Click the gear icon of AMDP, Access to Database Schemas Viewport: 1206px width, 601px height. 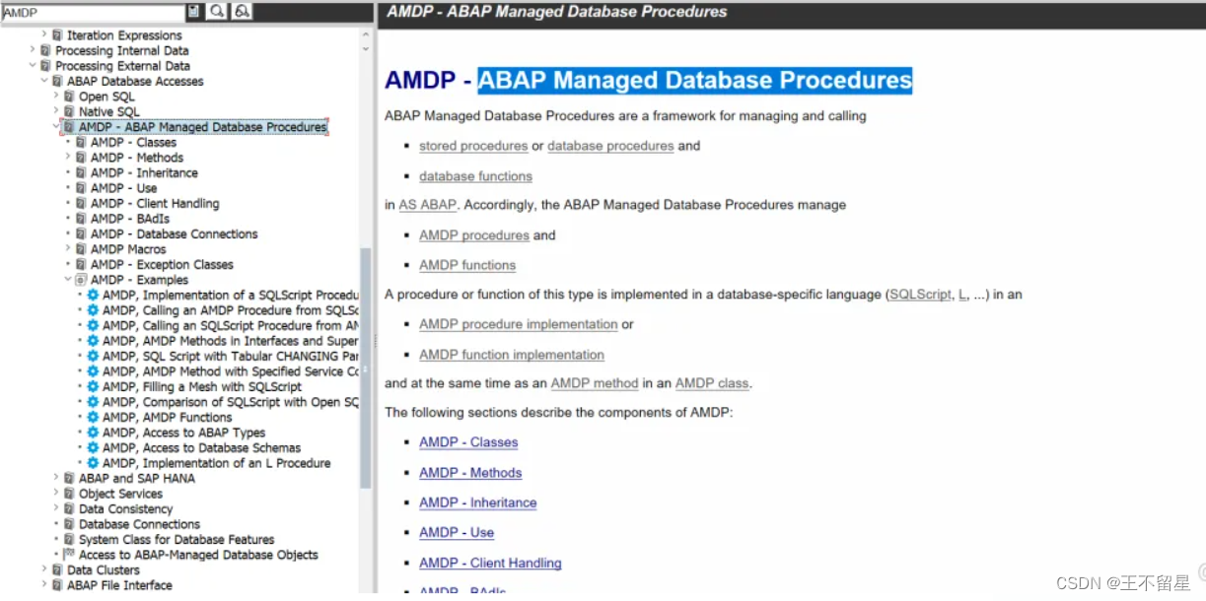[93, 447]
